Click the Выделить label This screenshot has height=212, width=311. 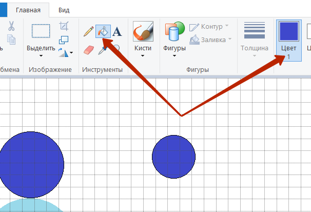pos(41,48)
